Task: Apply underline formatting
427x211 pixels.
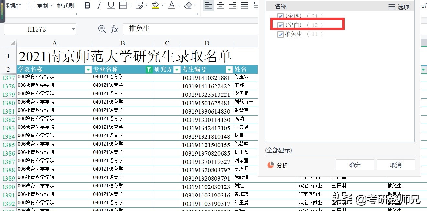Action: (x=111, y=5)
